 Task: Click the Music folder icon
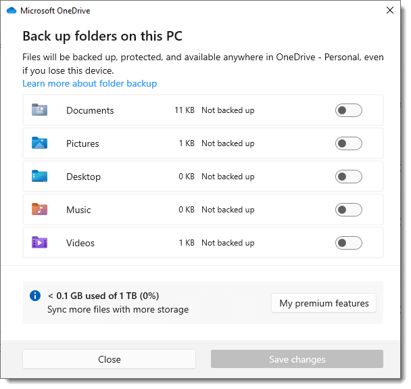click(x=40, y=210)
